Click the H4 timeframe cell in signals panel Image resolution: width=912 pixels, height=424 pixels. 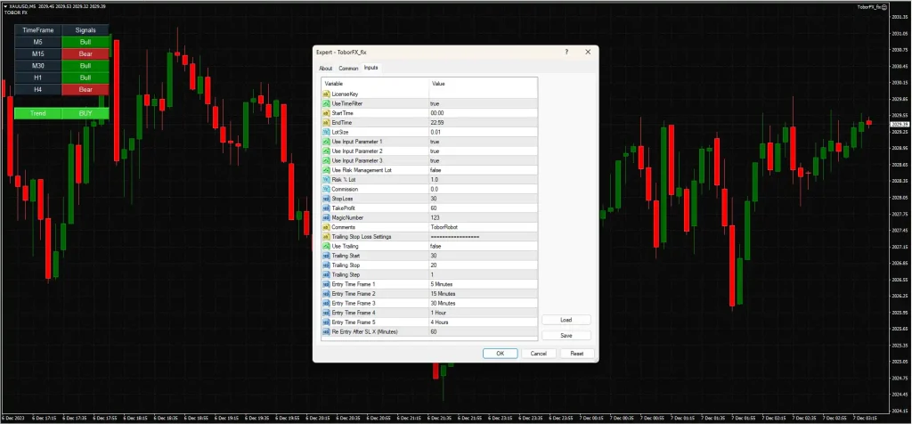pyautogui.click(x=37, y=90)
